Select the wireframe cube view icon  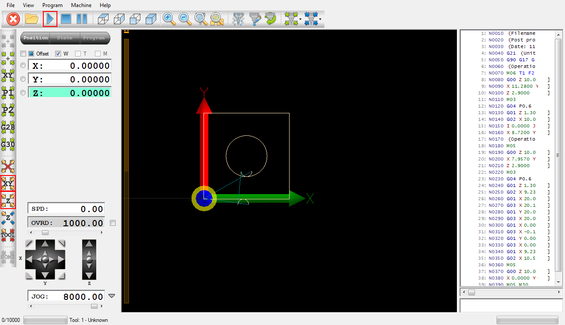click(103, 19)
